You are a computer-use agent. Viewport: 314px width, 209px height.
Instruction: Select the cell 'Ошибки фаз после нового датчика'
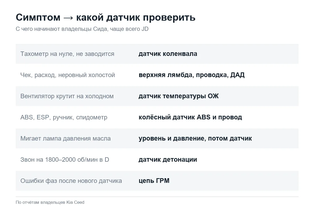point(71,181)
